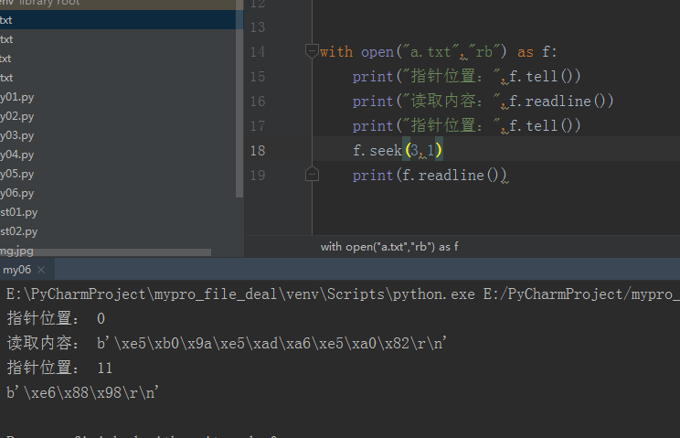
Task: Click line number 14 in the gutter
Action: (x=258, y=51)
